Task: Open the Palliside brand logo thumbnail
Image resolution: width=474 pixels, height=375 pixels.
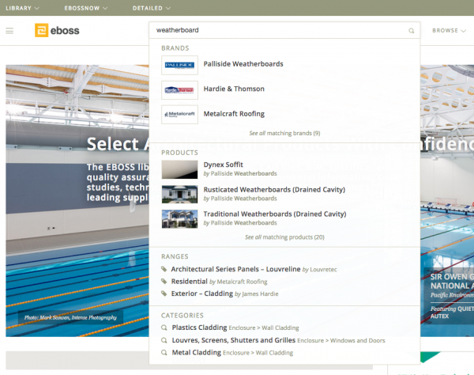Action: click(x=179, y=65)
